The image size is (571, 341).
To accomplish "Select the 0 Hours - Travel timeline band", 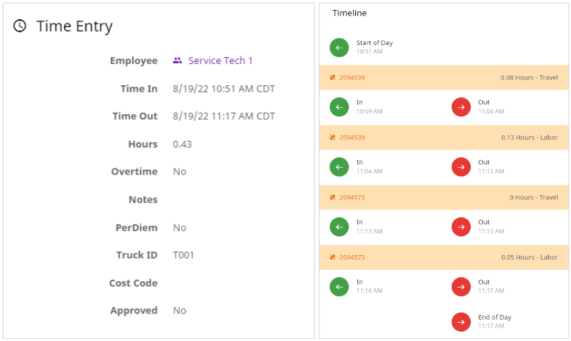I will [x=444, y=197].
